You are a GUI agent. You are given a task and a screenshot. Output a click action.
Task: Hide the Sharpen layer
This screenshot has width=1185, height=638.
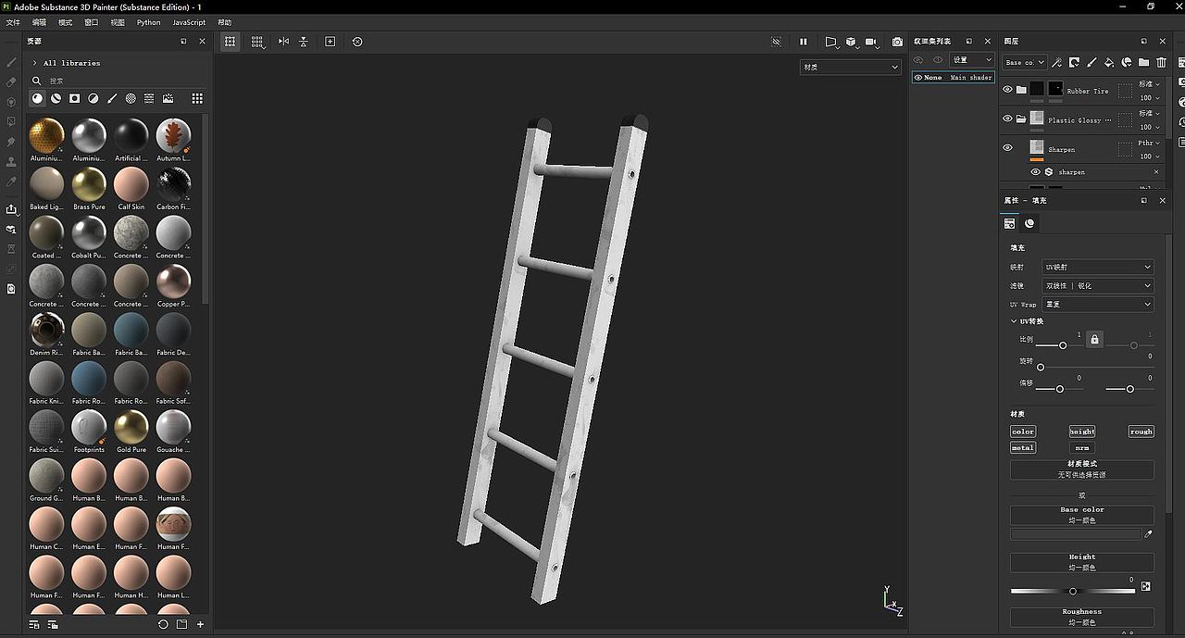pyautogui.click(x=1007, y=147)
